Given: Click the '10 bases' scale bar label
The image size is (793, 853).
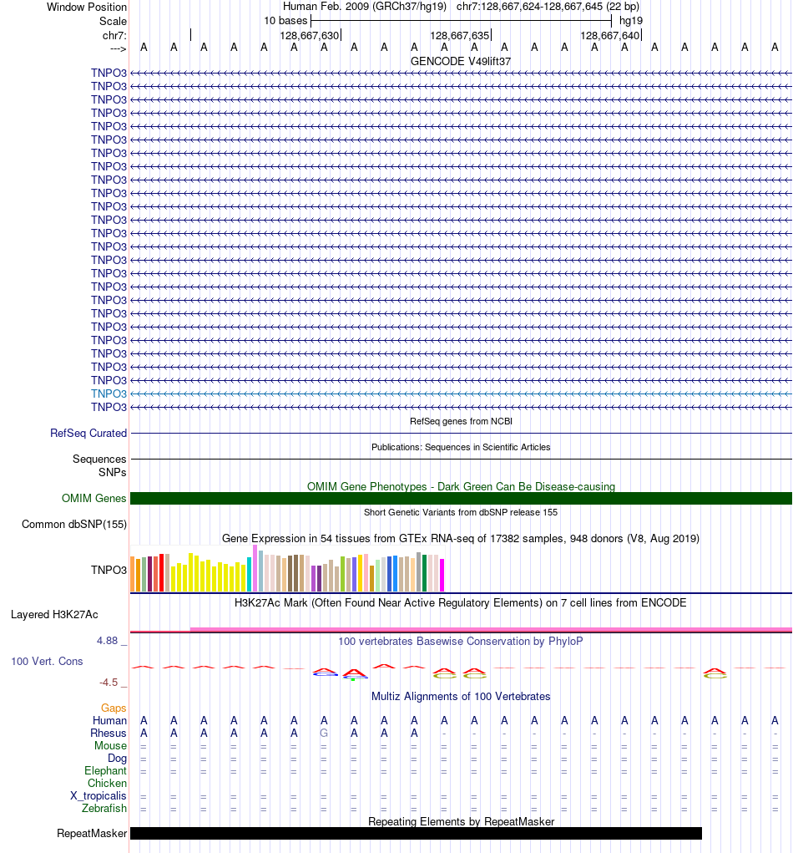Looking at the screenshot, I should point(285,21).
